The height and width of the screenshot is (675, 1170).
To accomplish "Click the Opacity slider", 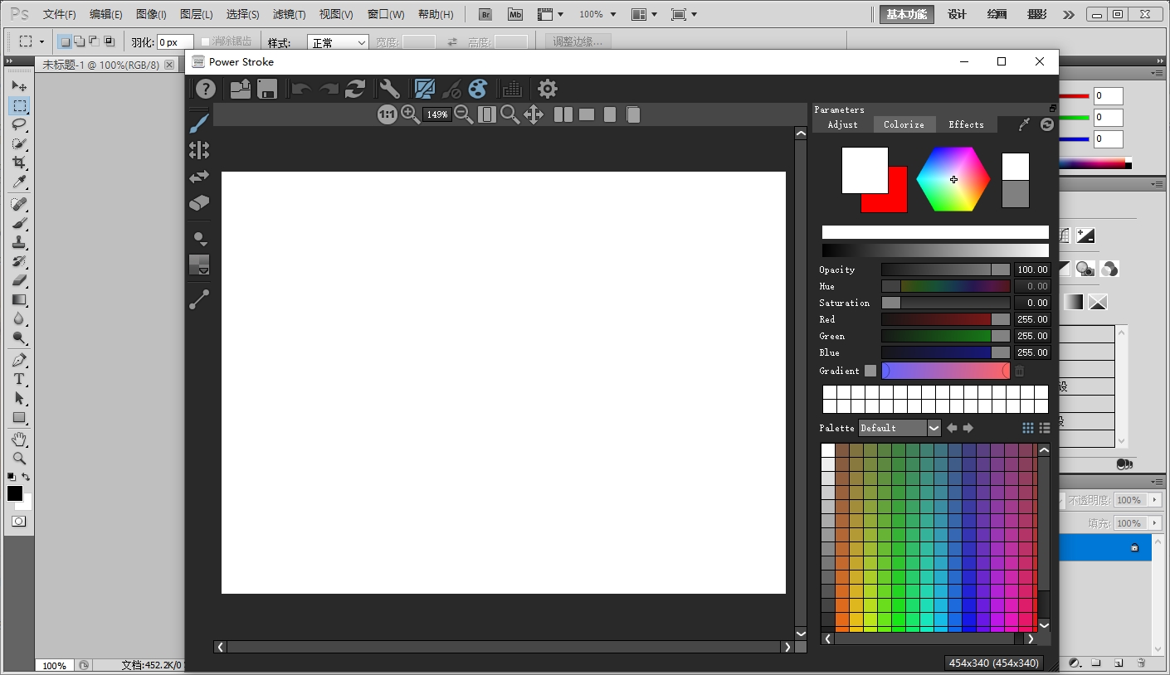I will (946, 270).
